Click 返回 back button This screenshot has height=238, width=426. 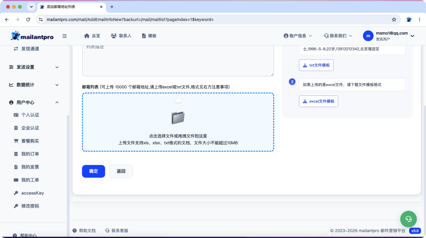click(121, 171)
